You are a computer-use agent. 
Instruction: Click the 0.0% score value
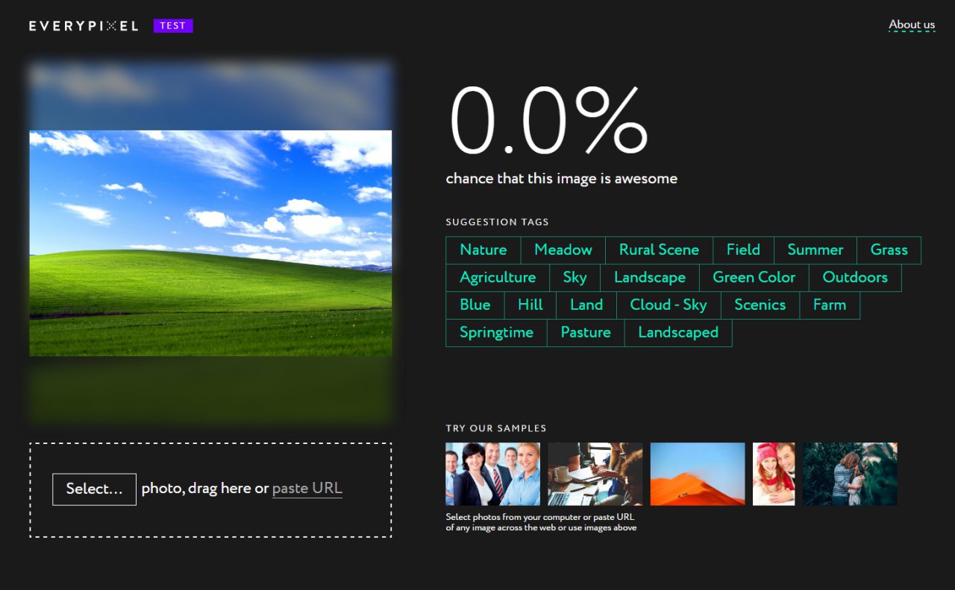[x=548, y=121]
